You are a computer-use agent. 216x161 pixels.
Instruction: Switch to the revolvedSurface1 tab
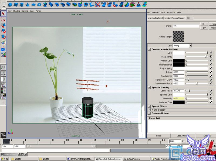coord(156,18)
